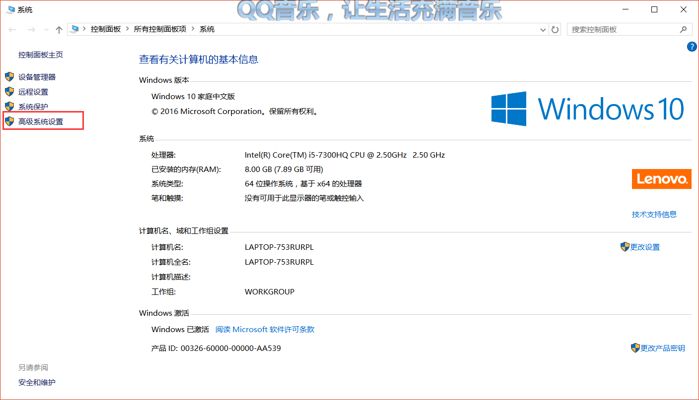Click computer name LAPTOP-753RURPL beside 计算机名
This screenshot has width=699, height=400.
(x=279, y=247)
